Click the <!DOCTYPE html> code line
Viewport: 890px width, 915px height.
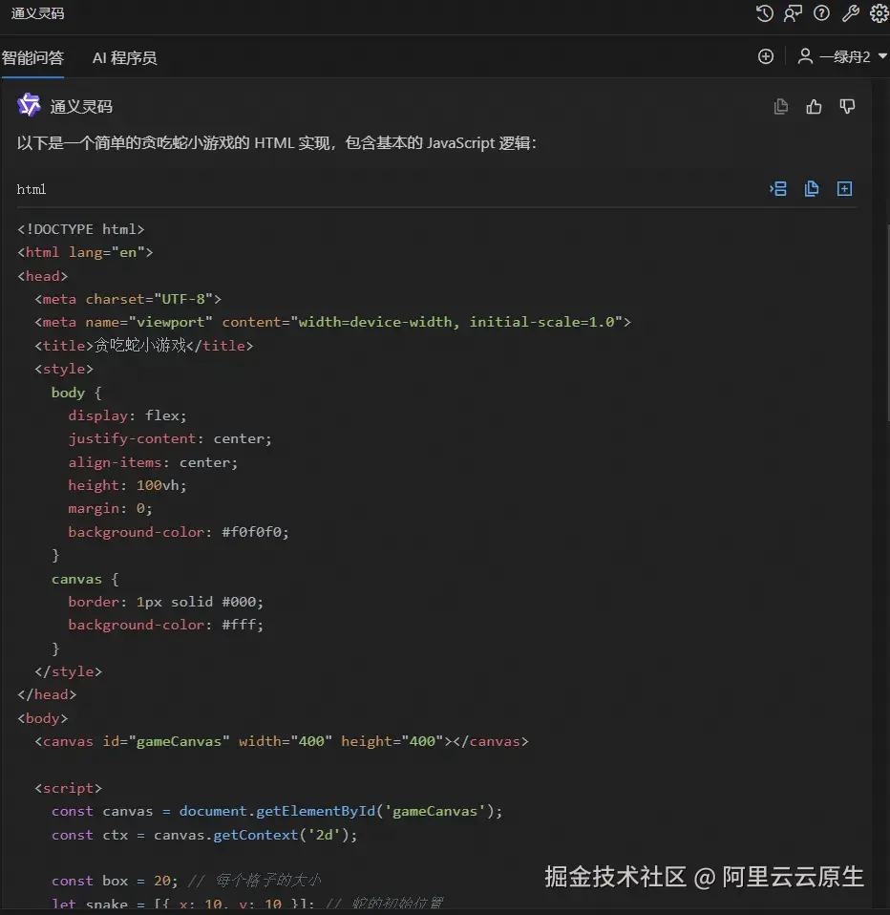click(x=80, y=229)
